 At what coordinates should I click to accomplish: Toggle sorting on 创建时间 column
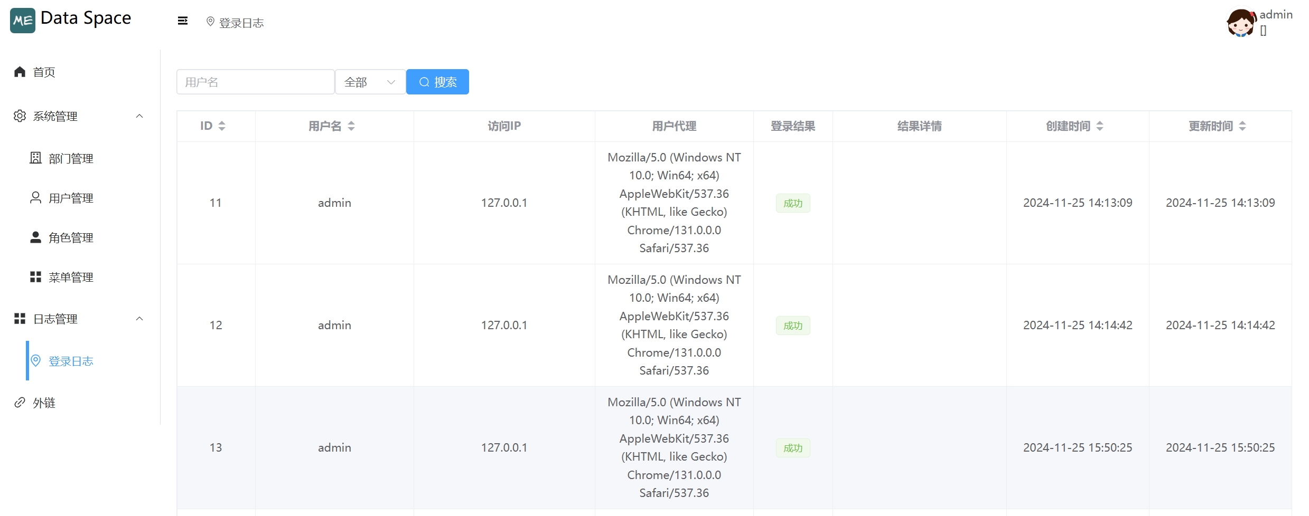pos(1100,126)
